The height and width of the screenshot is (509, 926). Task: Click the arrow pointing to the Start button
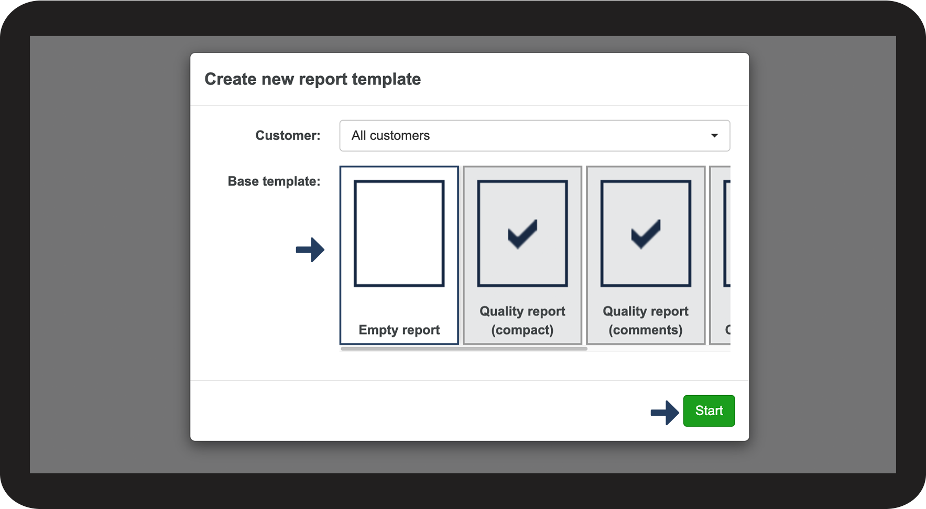pos(664,413)
